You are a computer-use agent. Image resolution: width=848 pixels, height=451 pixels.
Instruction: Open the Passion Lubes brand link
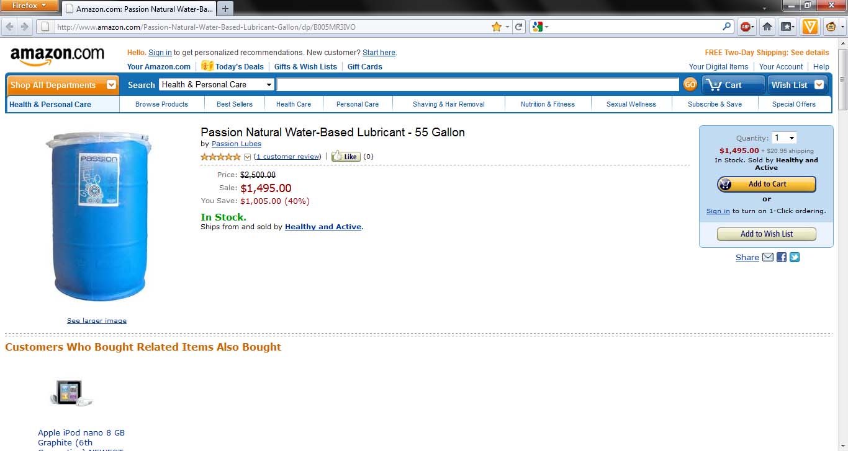[237, 144]
